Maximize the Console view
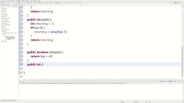This screenshot has width=184, height=103. [x=183, y=81]
